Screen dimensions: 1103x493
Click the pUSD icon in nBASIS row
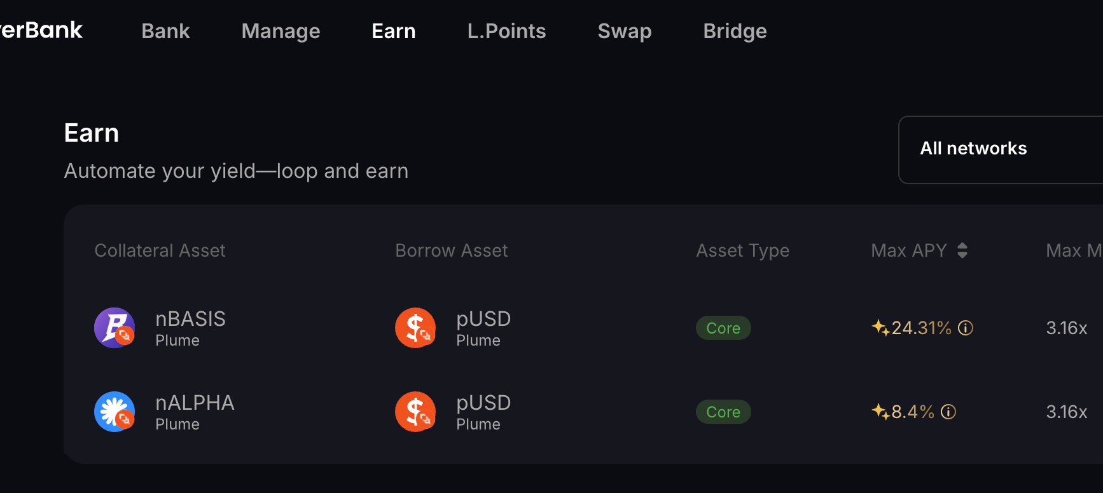[415, 328]
